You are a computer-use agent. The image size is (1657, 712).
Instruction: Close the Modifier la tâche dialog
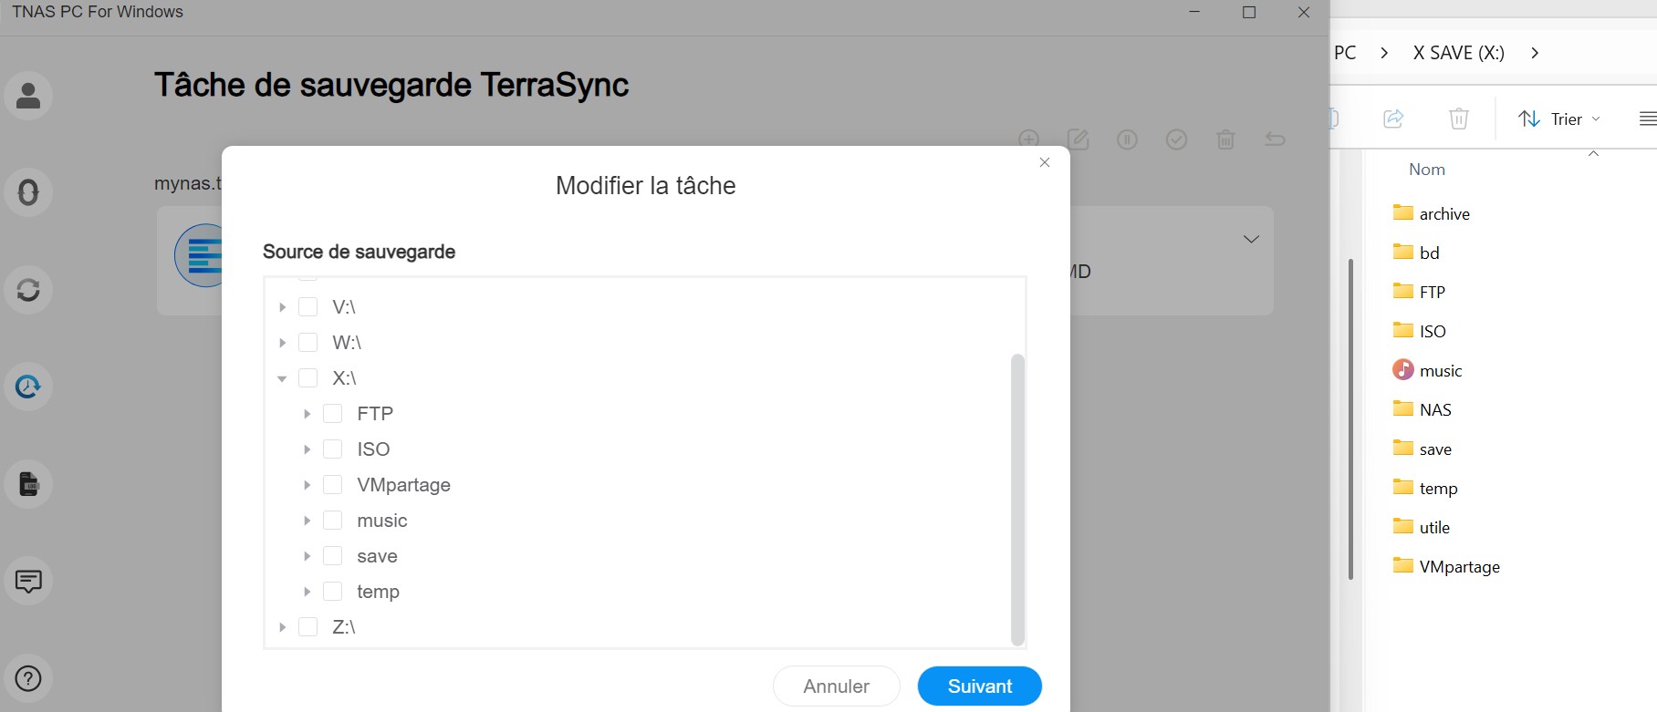[x=1045, y=162]
